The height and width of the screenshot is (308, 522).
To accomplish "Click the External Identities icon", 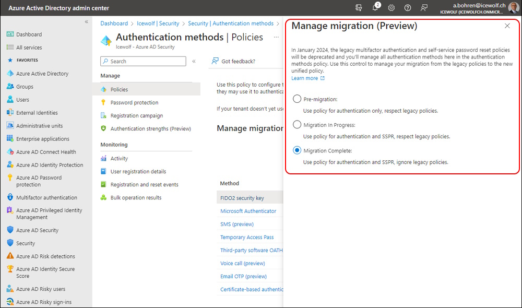I will 10,113.
